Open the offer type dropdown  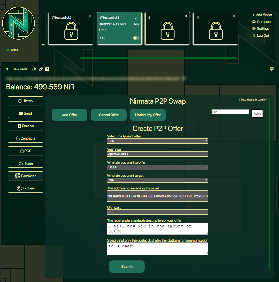pyautogui.click(x=158, y=141)
